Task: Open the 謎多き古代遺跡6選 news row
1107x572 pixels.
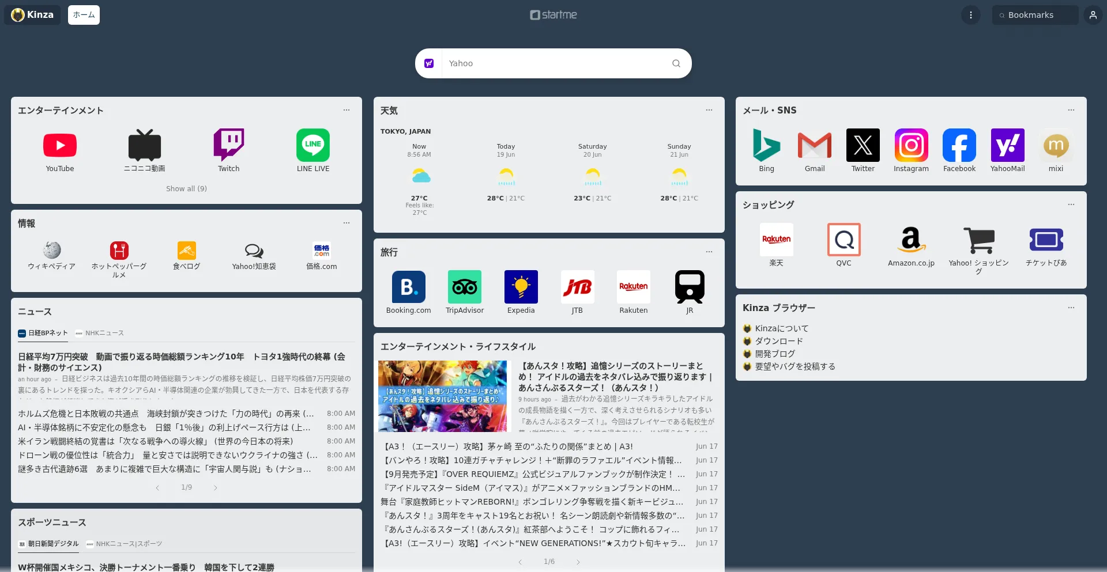Action: pyautogui.click(x=186, y=469)
